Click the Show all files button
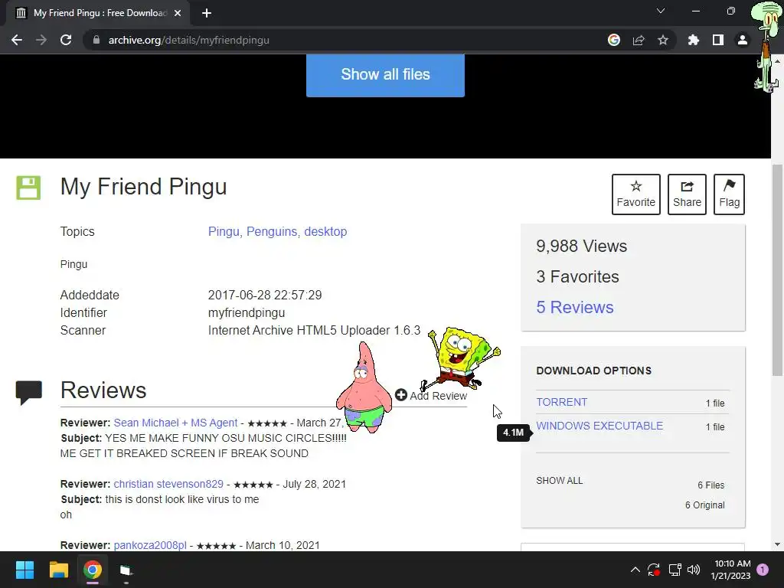The height and width of the screenshot is (588, 784). pyautogui.click(x=386, y=75)
